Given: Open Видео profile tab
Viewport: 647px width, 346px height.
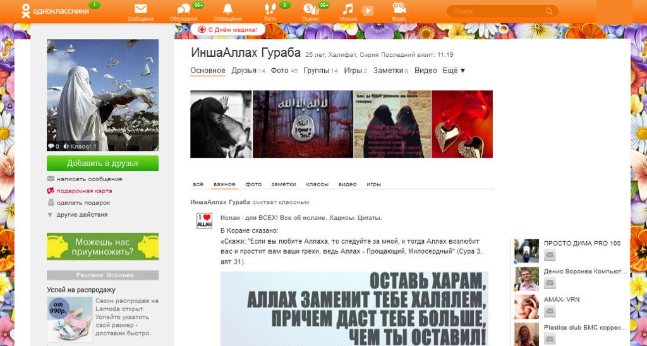Looking at the screenshot, I should pos(425,71).
